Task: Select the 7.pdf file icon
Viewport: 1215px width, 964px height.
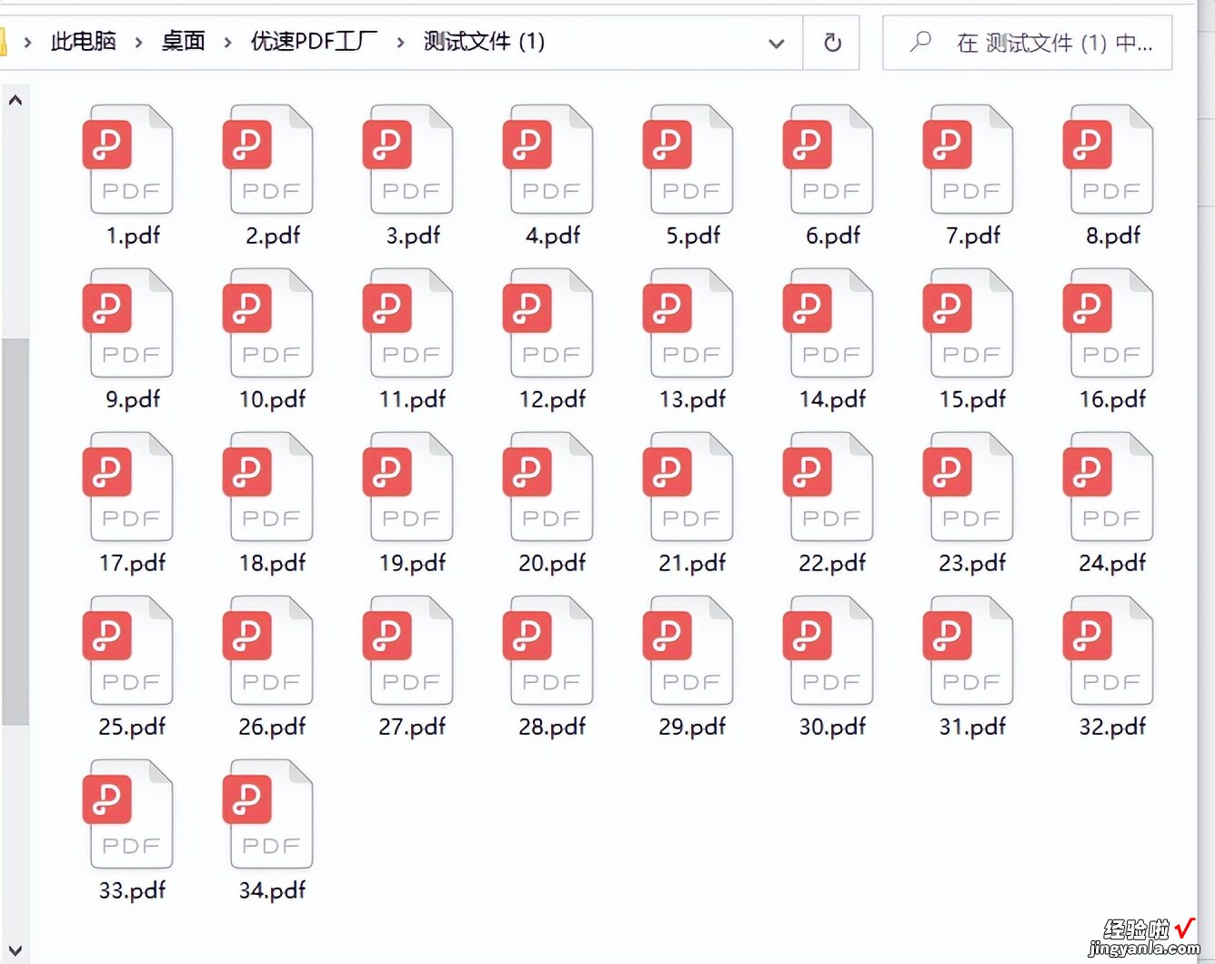Action: (969, 159)
